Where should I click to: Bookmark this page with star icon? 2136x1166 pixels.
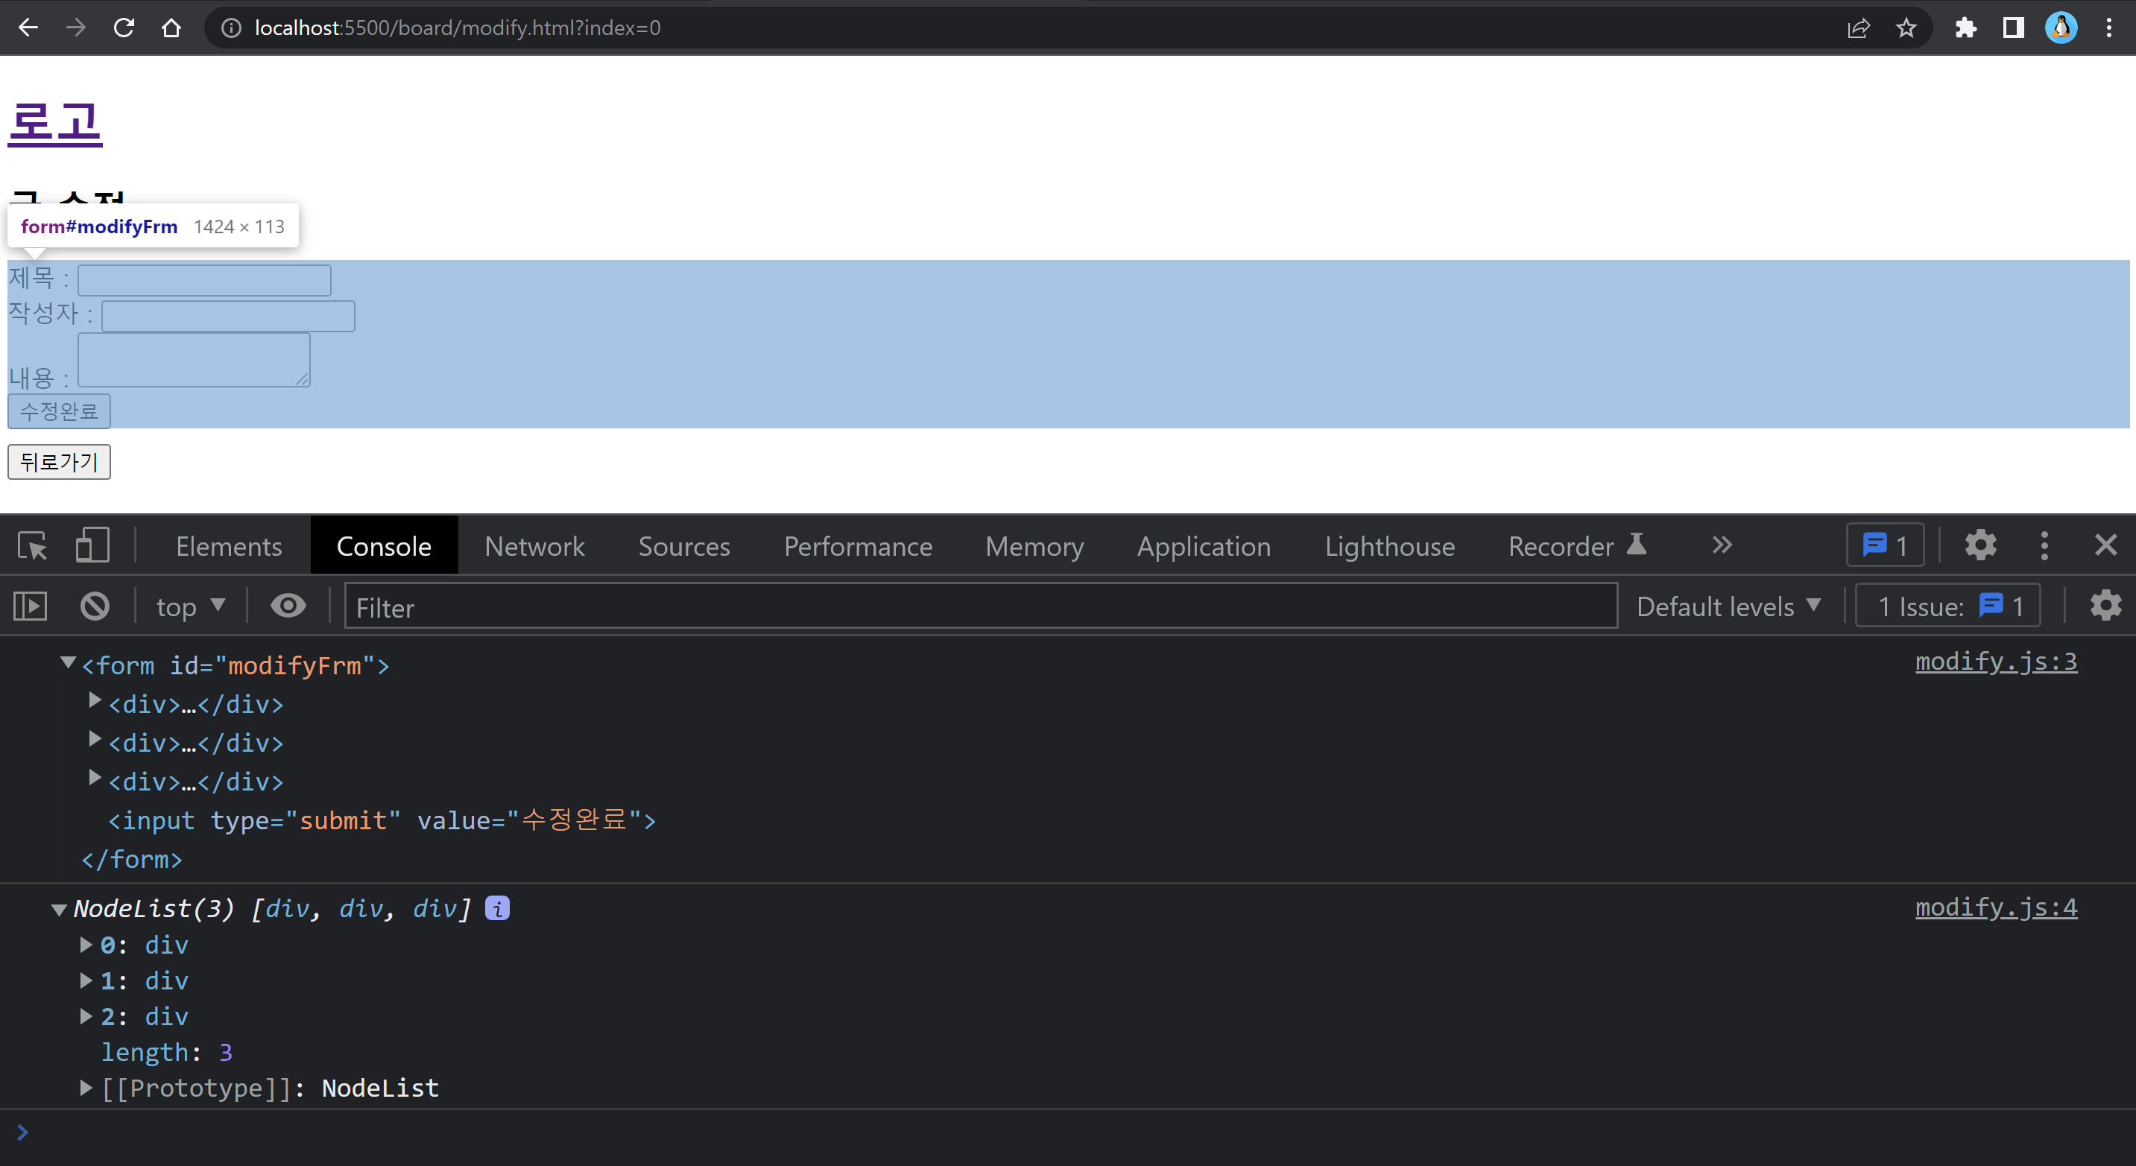[x=1906, y=28]
